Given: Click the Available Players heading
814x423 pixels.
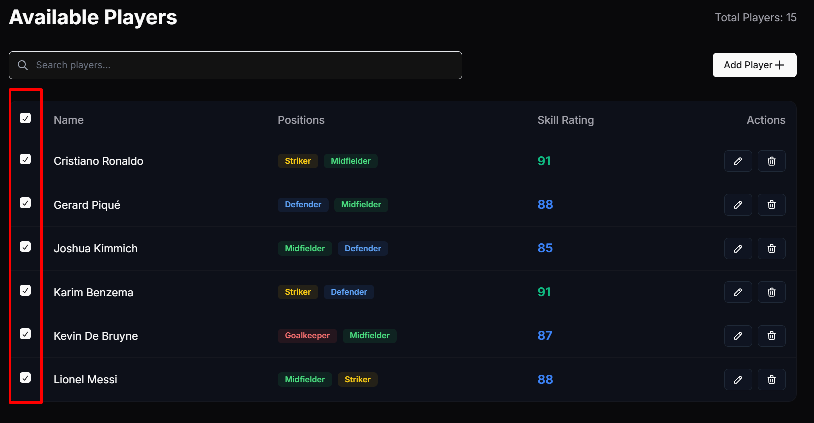Looking at the screenshot, I should 93,17.
